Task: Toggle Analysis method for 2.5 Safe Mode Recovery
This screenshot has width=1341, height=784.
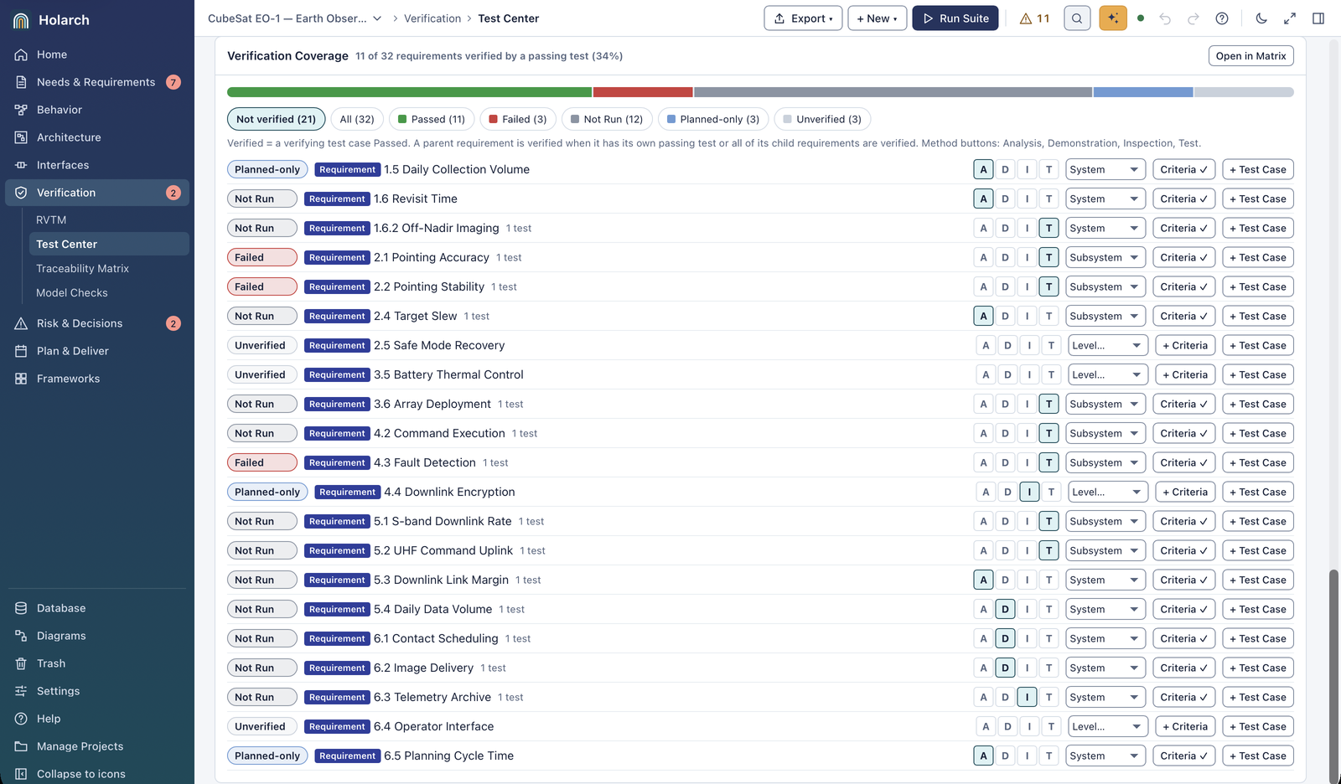Action: coord(986,345)
